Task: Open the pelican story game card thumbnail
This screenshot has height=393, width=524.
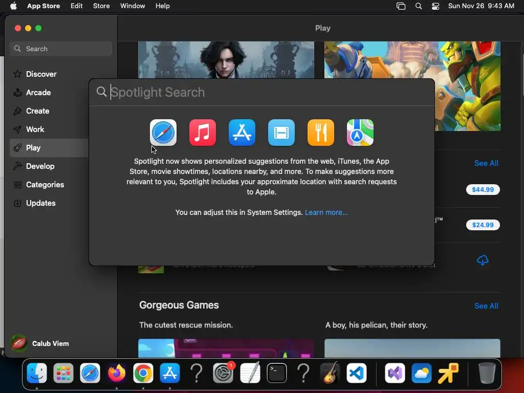Action: tap(412, 348)
